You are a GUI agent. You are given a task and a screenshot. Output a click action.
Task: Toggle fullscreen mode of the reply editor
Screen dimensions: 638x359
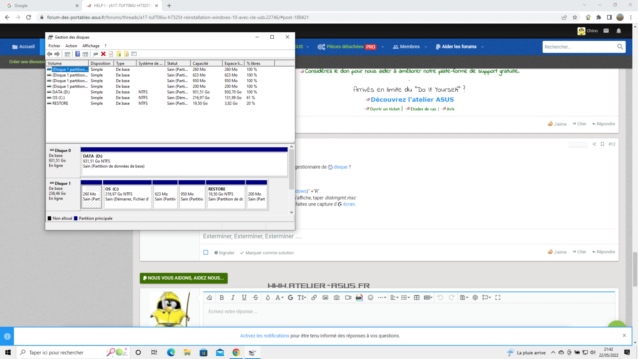(x=498, y=298)
